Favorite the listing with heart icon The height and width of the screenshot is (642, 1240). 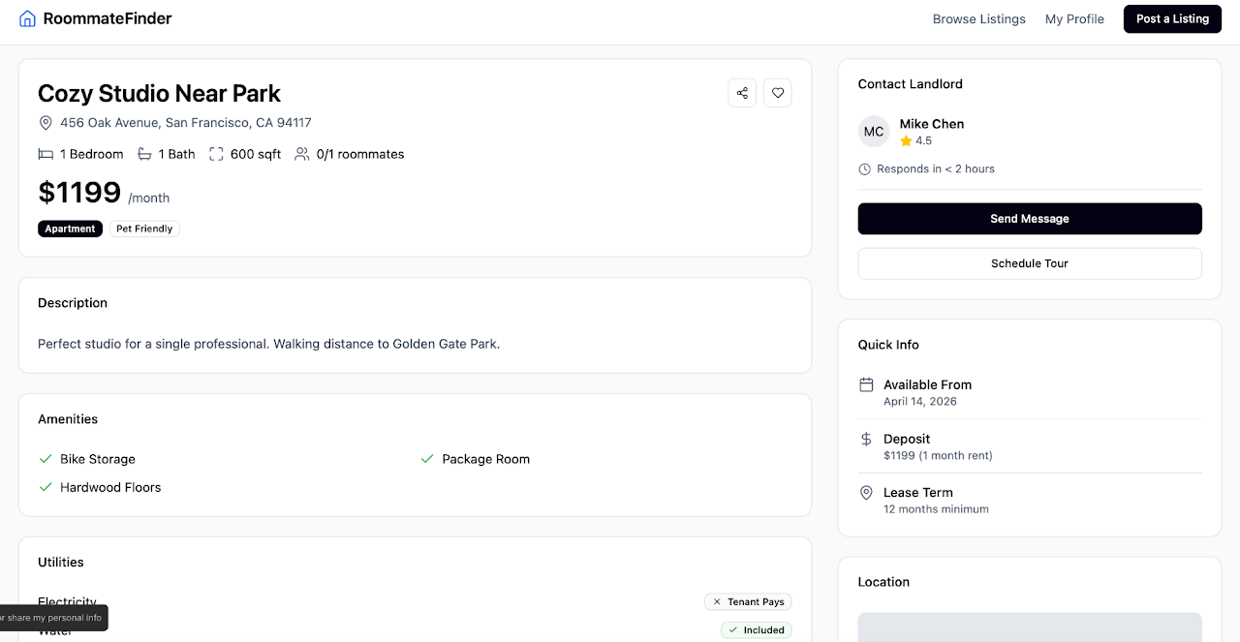coord(778,93)
